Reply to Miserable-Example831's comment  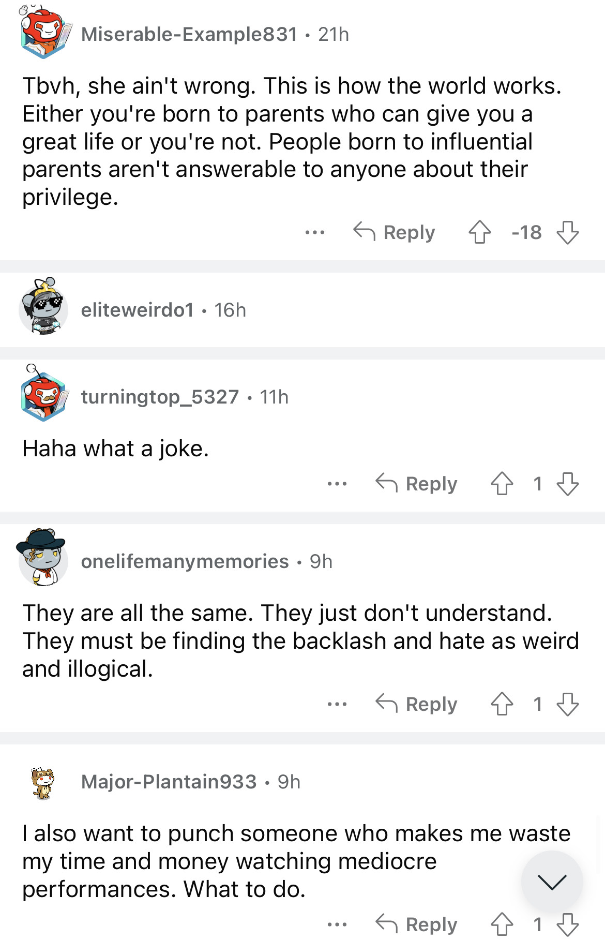tap(395, 232)
